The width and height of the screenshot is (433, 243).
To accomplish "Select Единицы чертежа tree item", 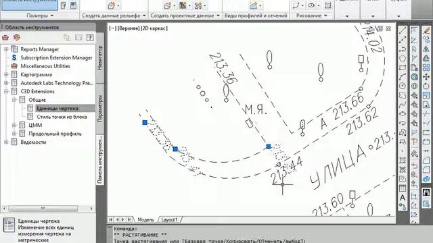I will (58, 108).
